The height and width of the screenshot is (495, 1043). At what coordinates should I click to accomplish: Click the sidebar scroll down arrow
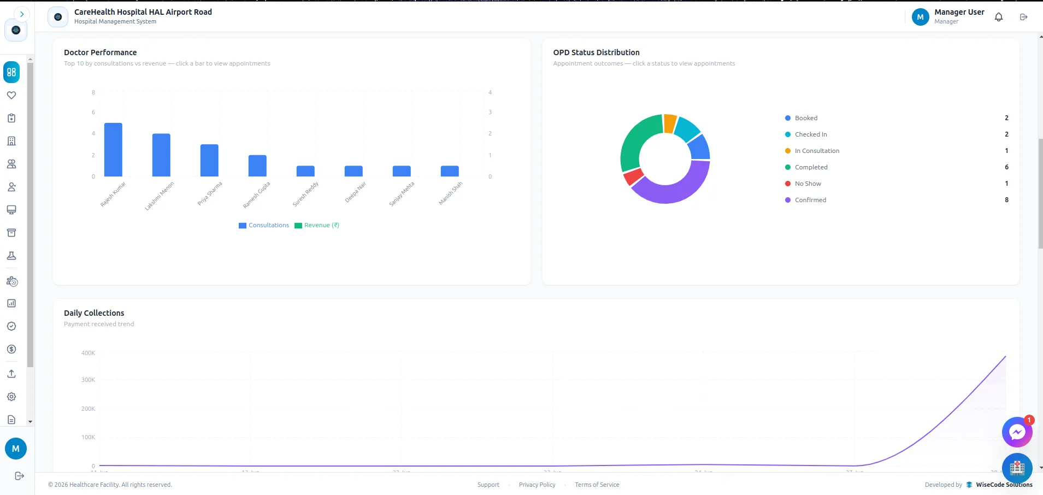tap(30, 422)
